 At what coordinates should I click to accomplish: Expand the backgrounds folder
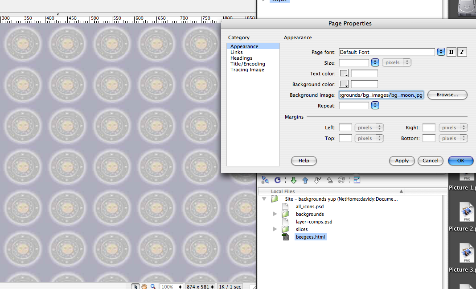(x=275, y=214)
